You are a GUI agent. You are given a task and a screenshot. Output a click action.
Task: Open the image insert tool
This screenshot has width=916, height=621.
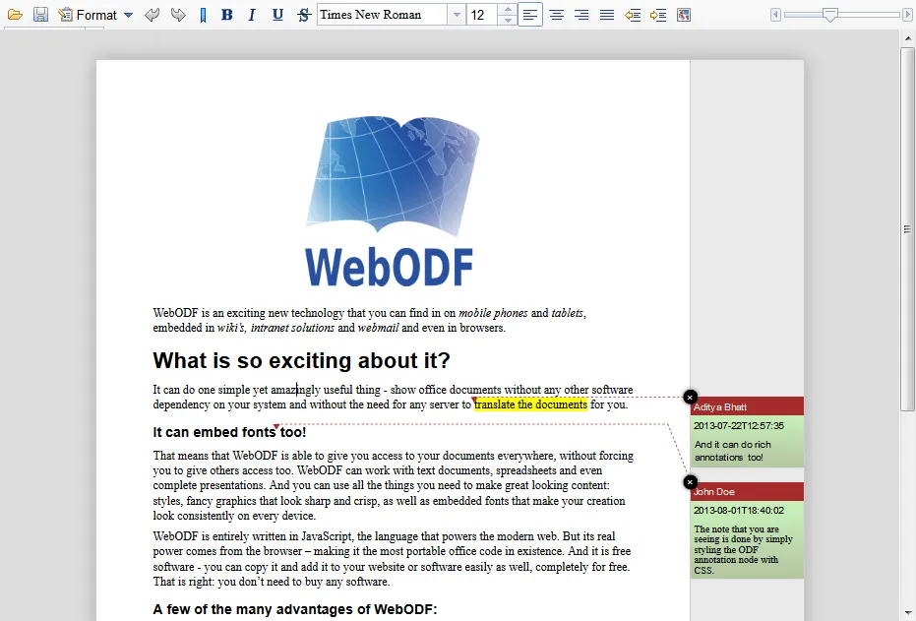683,14
